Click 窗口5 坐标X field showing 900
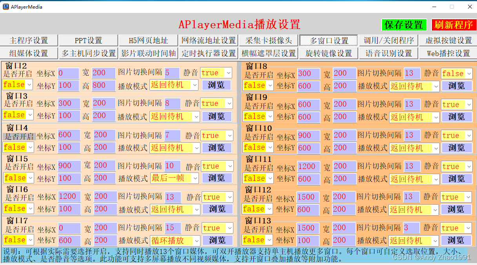This screenshot has height=265, width=477. coord(69,166)
